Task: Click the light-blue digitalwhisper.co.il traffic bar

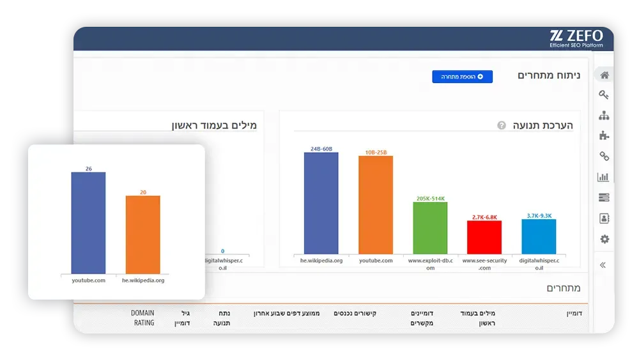Action: 539,236
